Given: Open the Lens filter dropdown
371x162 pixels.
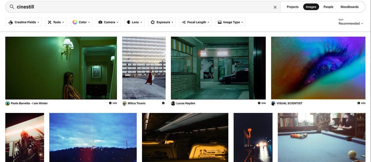Looking at the screenshot, I should 135,22.
